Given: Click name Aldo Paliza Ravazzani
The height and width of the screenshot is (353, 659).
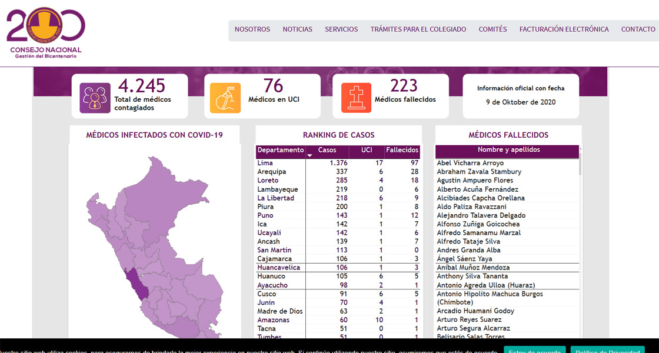Looking at the screenshot, I should (471, 207).
